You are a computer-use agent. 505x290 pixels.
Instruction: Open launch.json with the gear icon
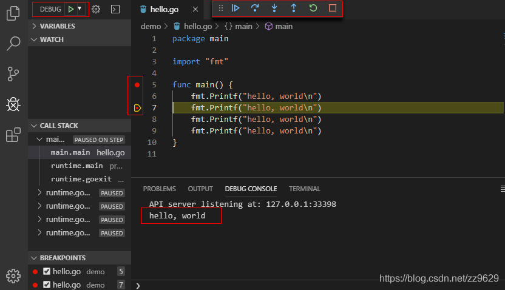[96, 9]
